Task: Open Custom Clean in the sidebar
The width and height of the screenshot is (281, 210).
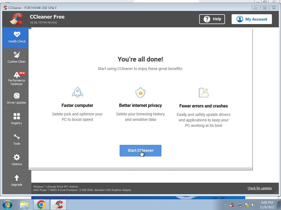Action: pos(16,58)
